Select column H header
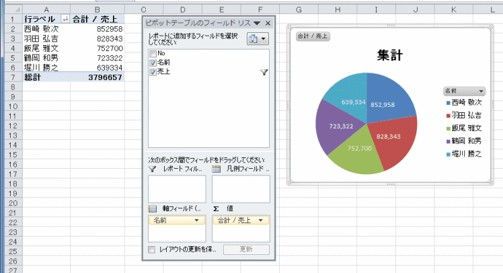The image size is (503, 273). [338, 9]
